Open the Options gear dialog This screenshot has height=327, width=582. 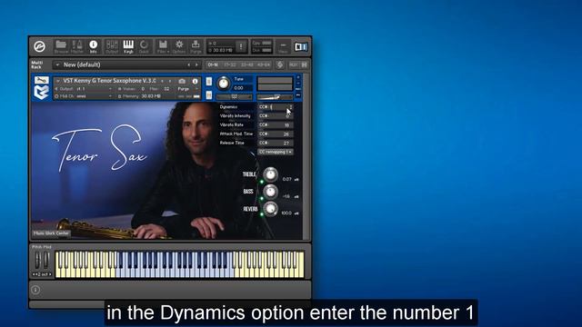pos(179,46)
